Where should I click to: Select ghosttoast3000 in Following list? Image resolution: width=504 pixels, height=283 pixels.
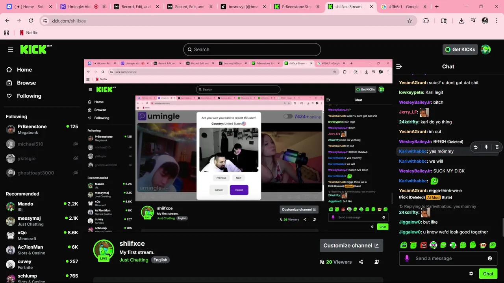coord(42,173)
